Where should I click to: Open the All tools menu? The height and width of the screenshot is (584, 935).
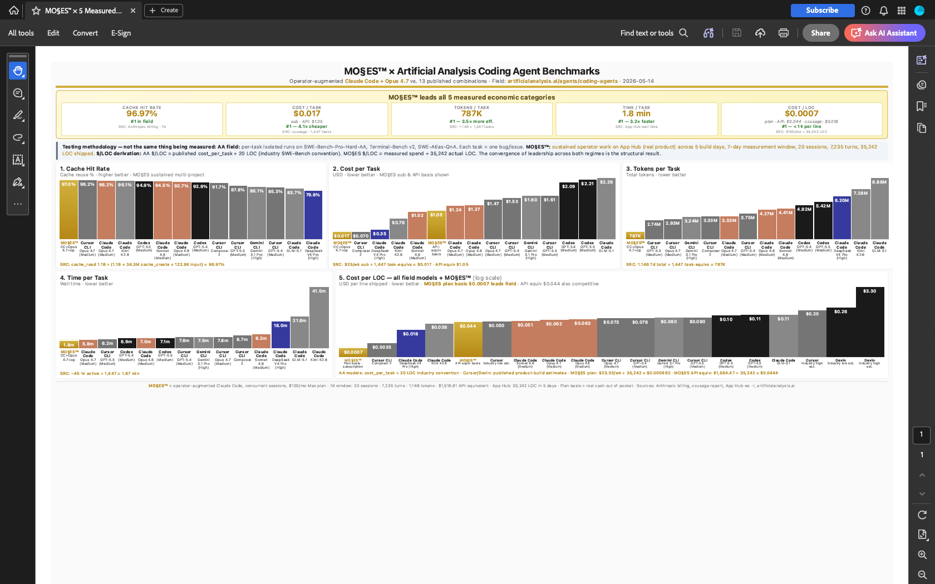point(21,33)
